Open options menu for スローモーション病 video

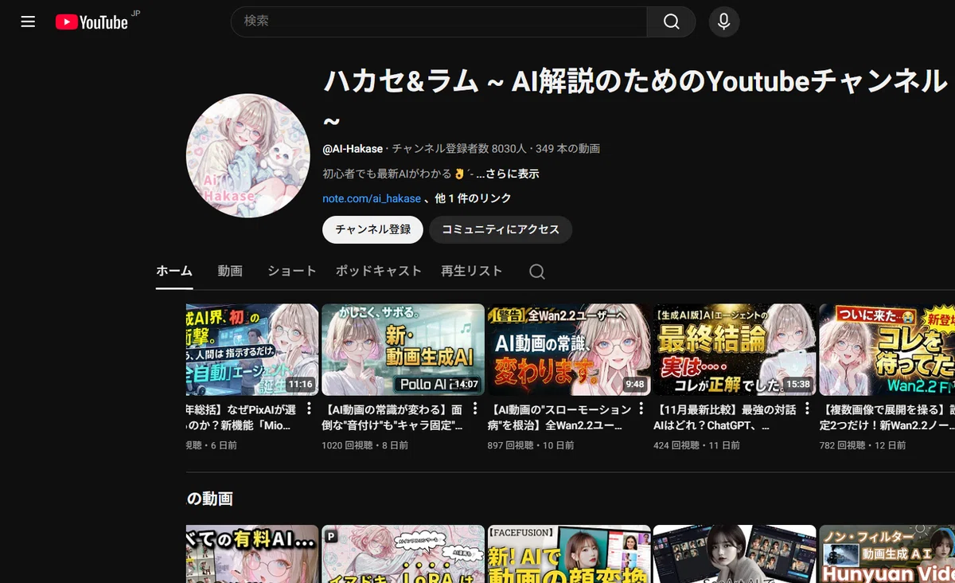click(x=641, y=409)
